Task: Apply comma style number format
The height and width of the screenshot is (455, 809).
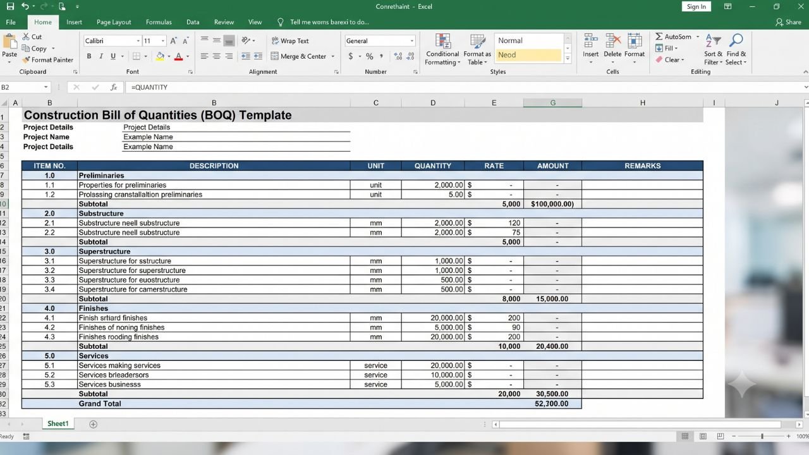Action: [x=382, y=56]
